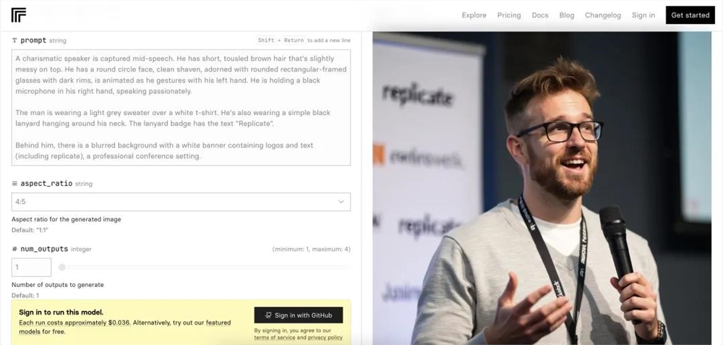Image resolution: width=723 pixels, height=345 pixels.
Task: Open the 4:5 aspect ratio combo box
Action: click(x=181, y=202)
